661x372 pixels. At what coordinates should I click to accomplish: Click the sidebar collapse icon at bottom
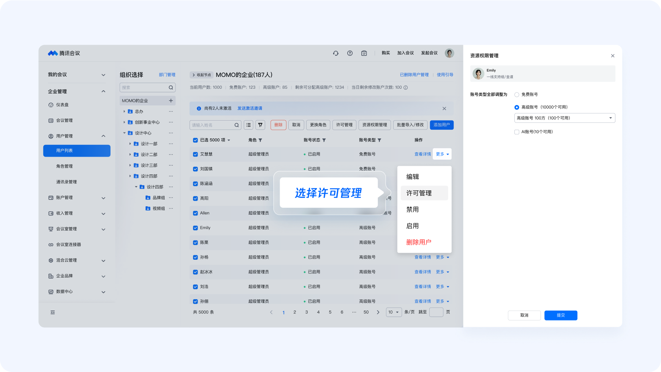pyautogui.click(x=53, y=312)
